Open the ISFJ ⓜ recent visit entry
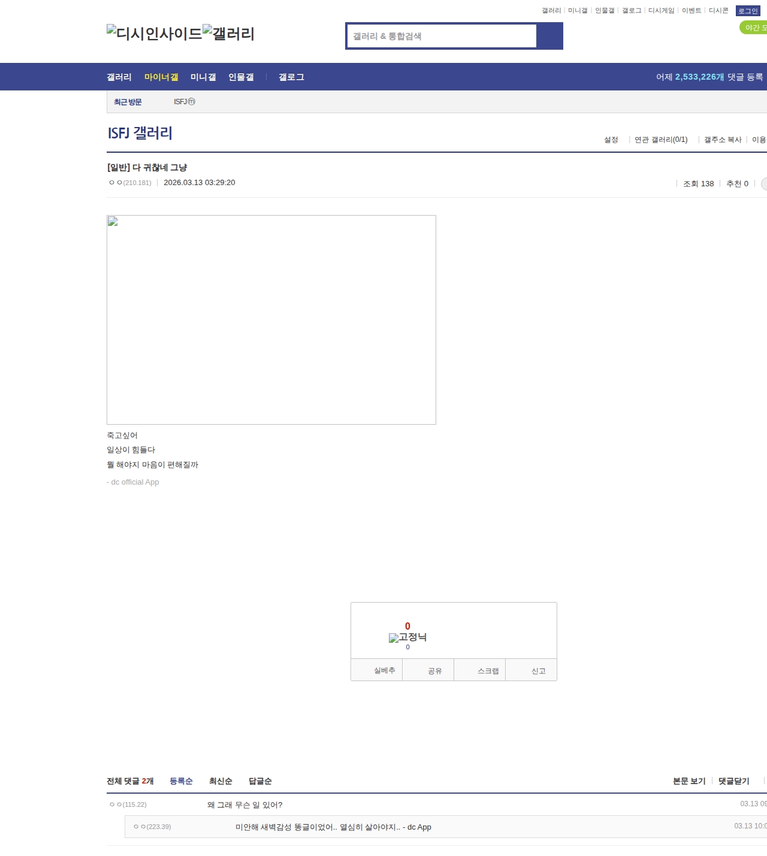767x856 pixels. (184, 102)
